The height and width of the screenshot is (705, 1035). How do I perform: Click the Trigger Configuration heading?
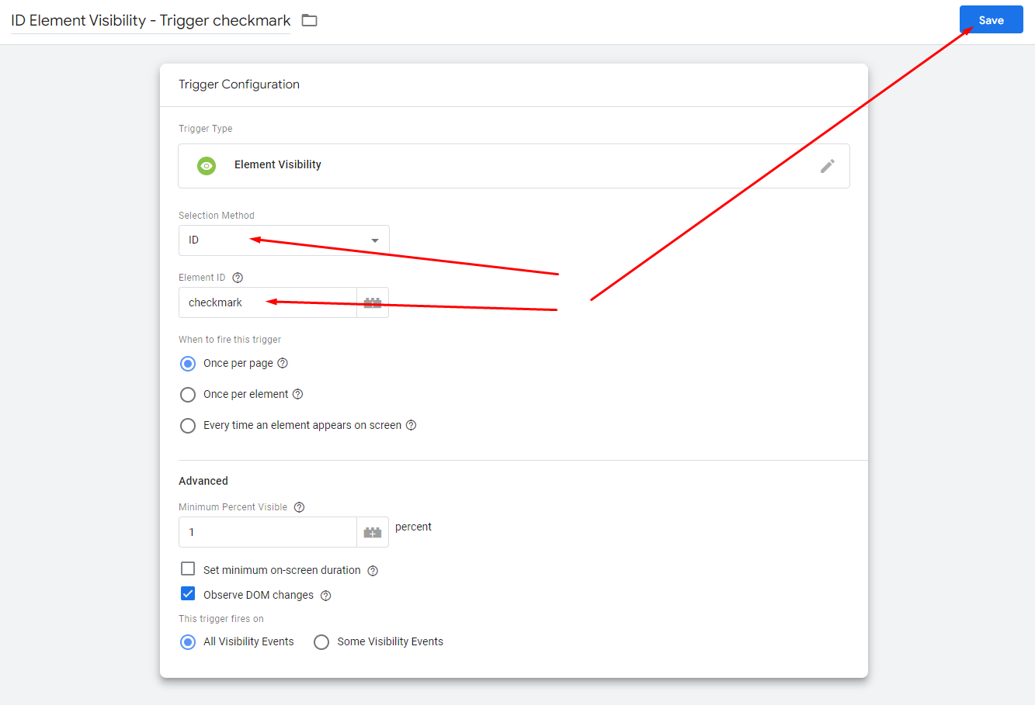239,85
